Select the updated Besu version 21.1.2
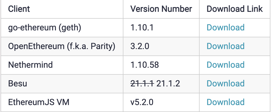272x112 pixels. [168, 83]
